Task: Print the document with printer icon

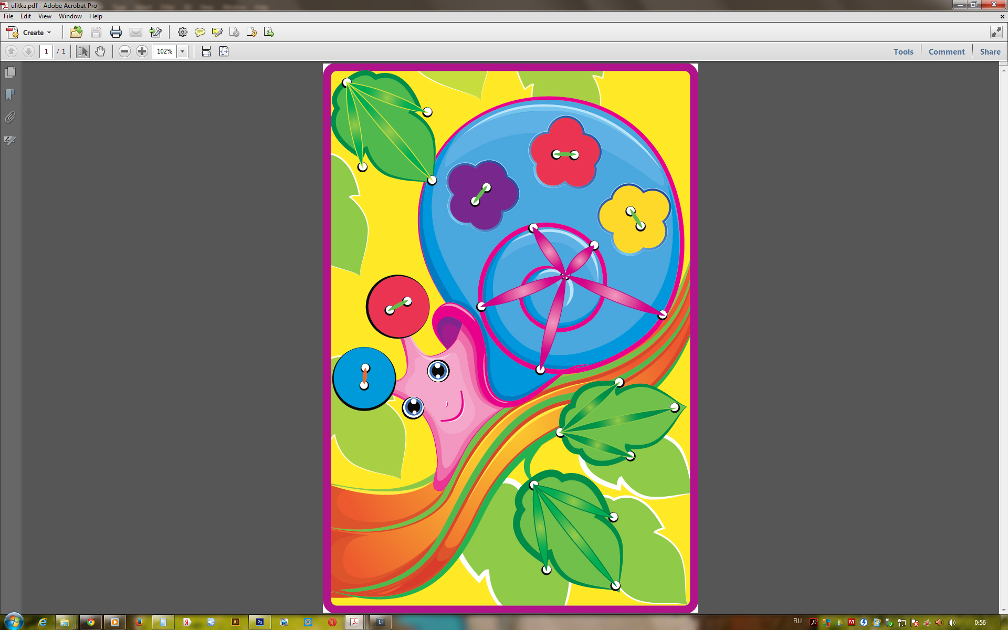Action: tap(116, 33)
